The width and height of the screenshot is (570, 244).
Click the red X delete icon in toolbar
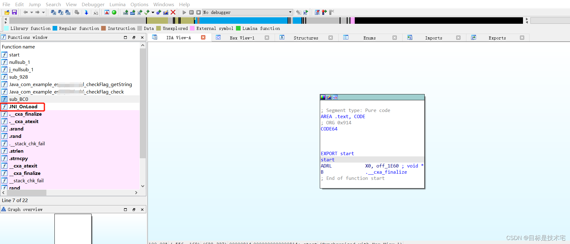[173, 12]
